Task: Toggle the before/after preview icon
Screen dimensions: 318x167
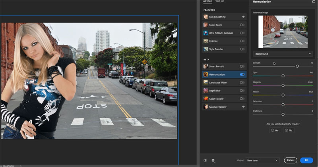Action: coord(205,160)
